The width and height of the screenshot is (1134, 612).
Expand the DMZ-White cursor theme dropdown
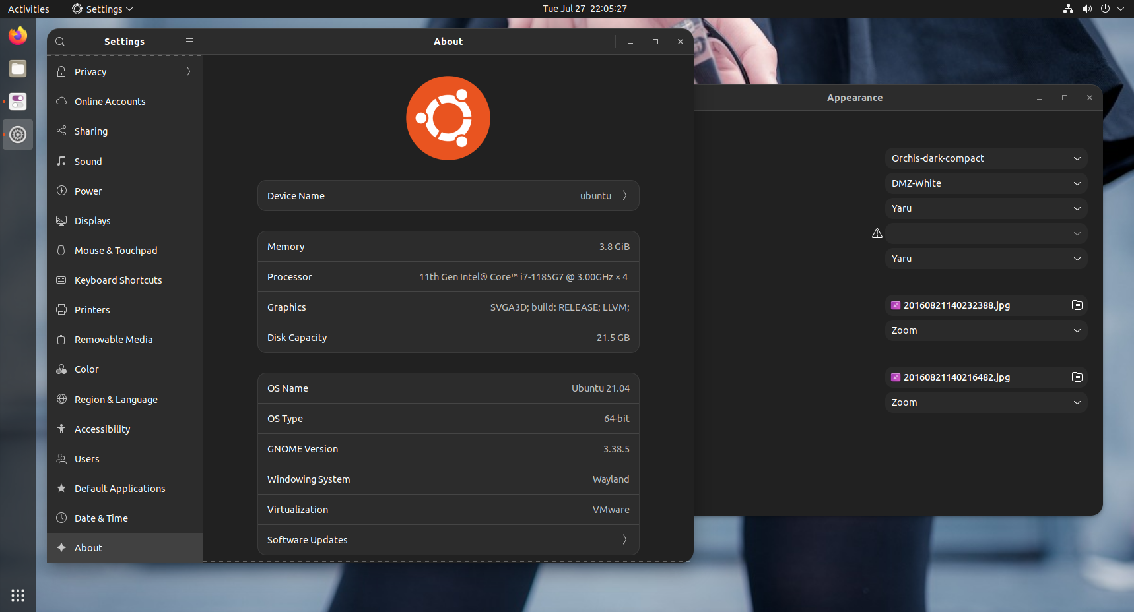(x=985, y=183)
